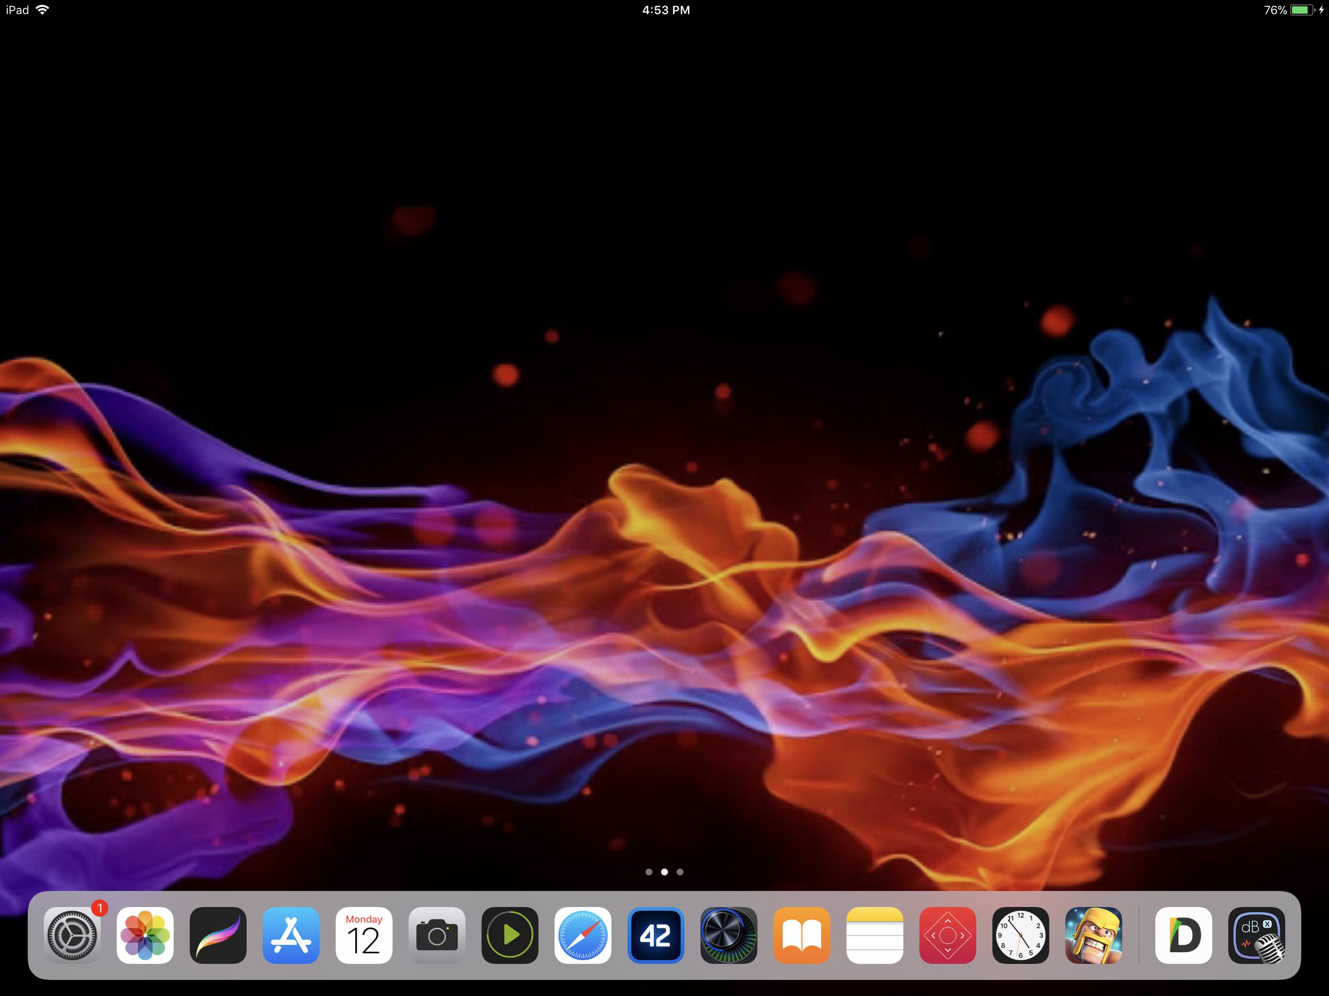Open the recent D logo app

pyautogui.click(x=1184, y=935)
